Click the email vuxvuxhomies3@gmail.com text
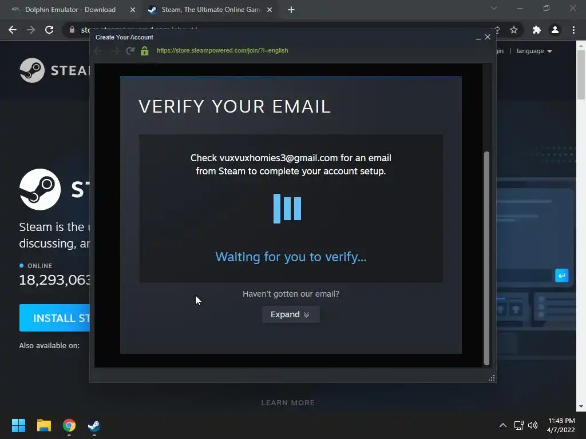This screenshot has height=439, width=586. [279, 158]
